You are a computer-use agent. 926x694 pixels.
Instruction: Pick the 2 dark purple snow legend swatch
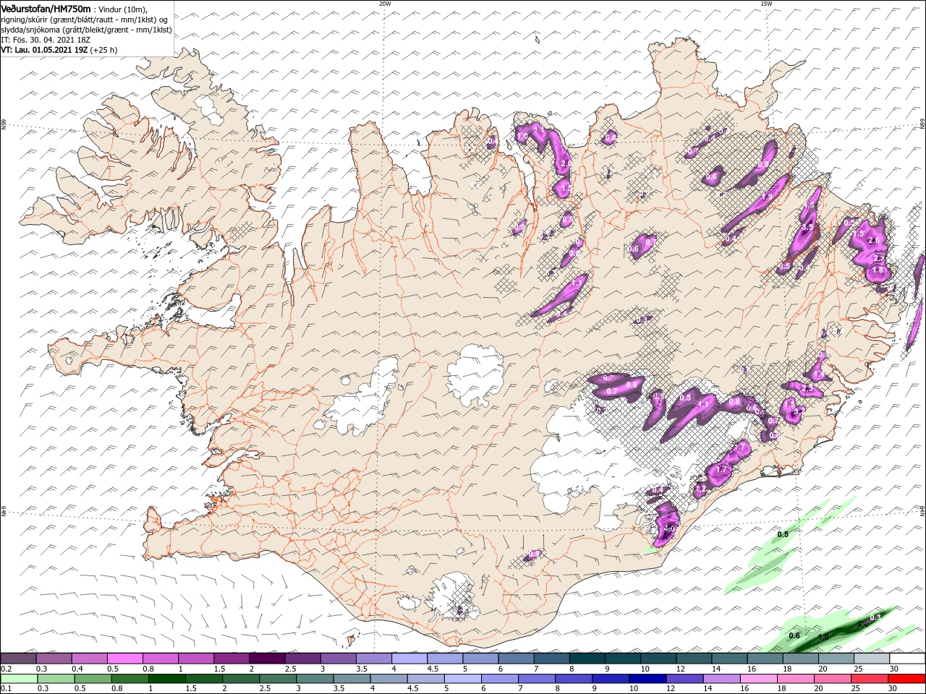click(267, 659)
